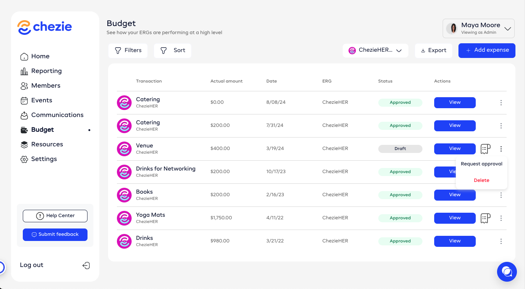Choose Delete in the context menu
The height and width of the screenshot is (289, 525).
coord(481,180)
